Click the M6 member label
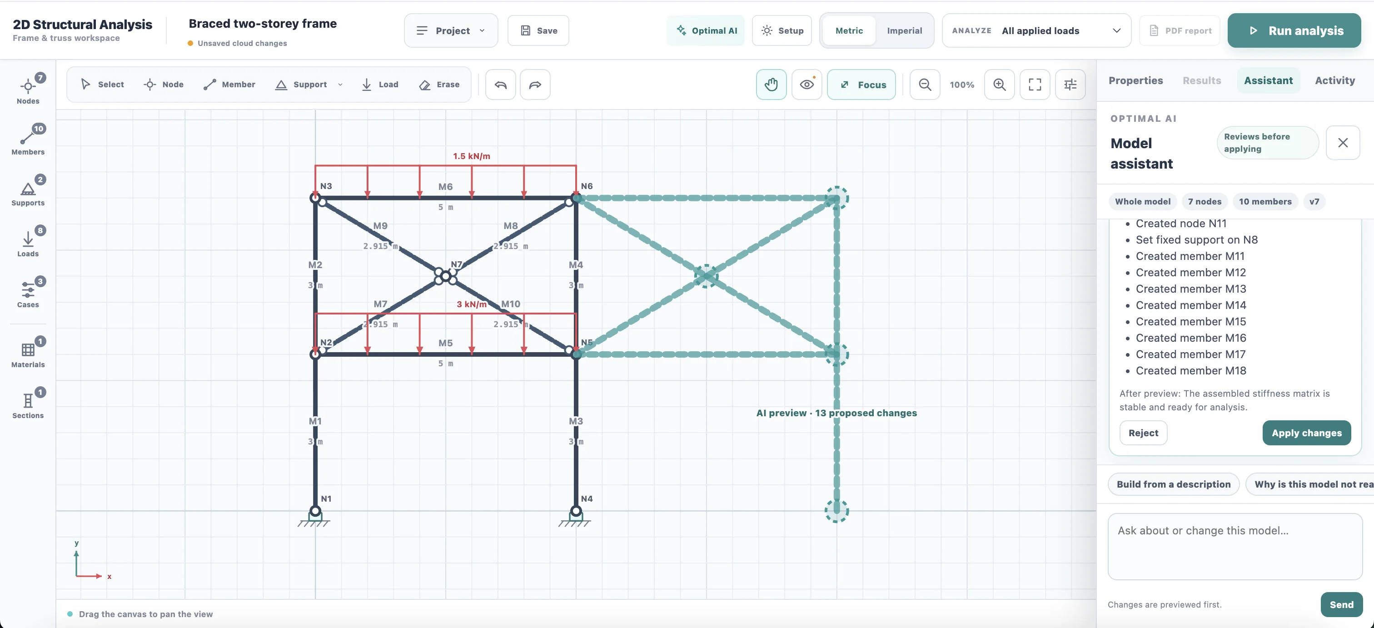This screenshot has height=628, width=1374. coord(445,186)
